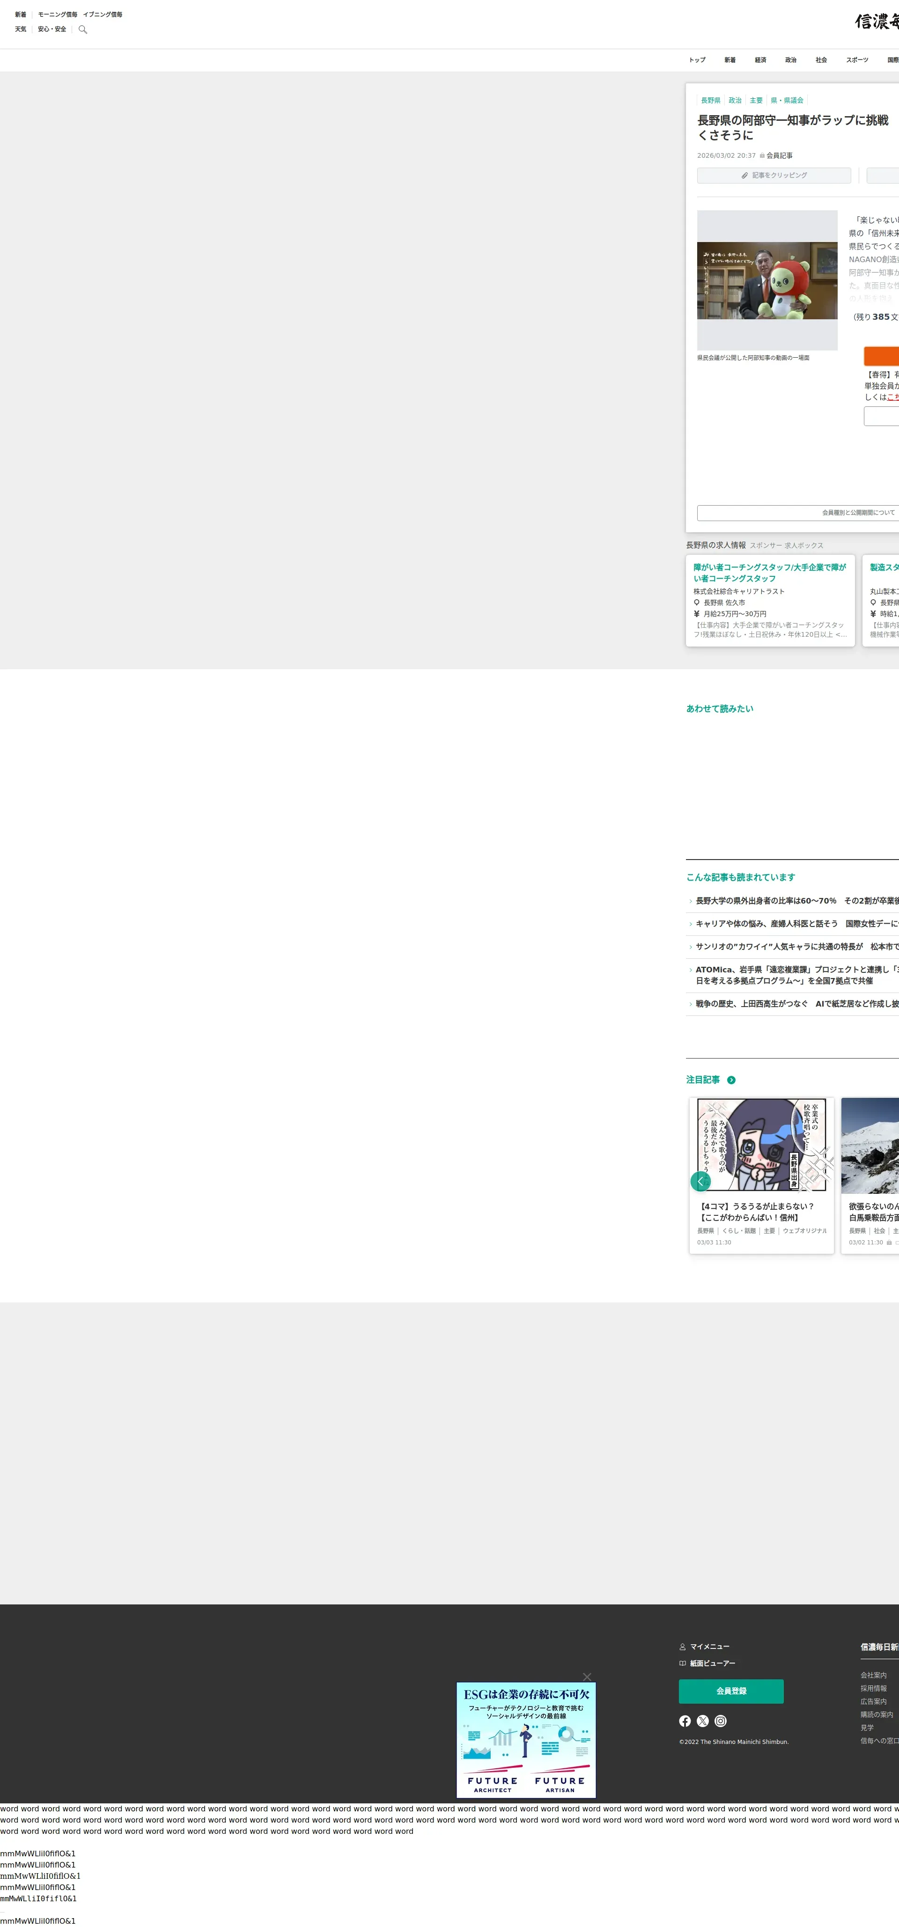Open the X (Twitter) icon in footer
Viewport: 899px width, 1927px height.
point(702,1721)
